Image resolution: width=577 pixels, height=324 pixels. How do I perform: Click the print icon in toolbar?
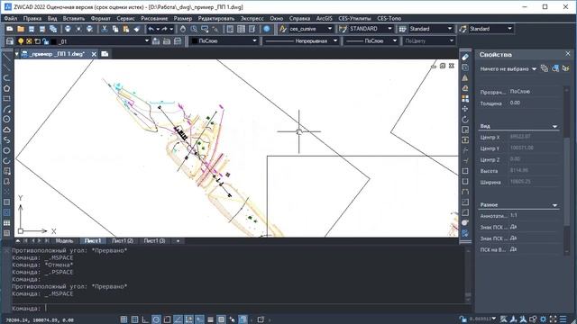[68, 29]
